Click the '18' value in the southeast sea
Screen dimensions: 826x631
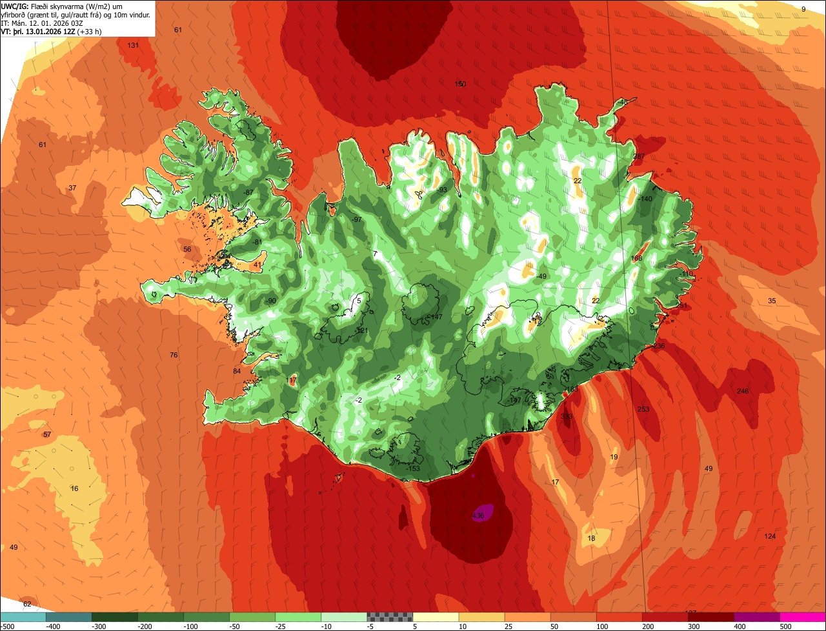pyautogui.click(x=591, y=538)
